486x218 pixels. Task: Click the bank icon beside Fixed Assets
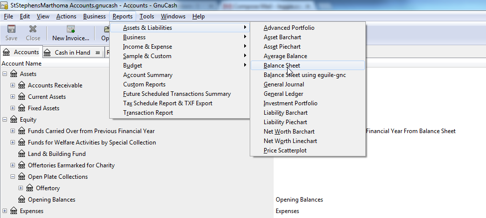pos(22,108)
